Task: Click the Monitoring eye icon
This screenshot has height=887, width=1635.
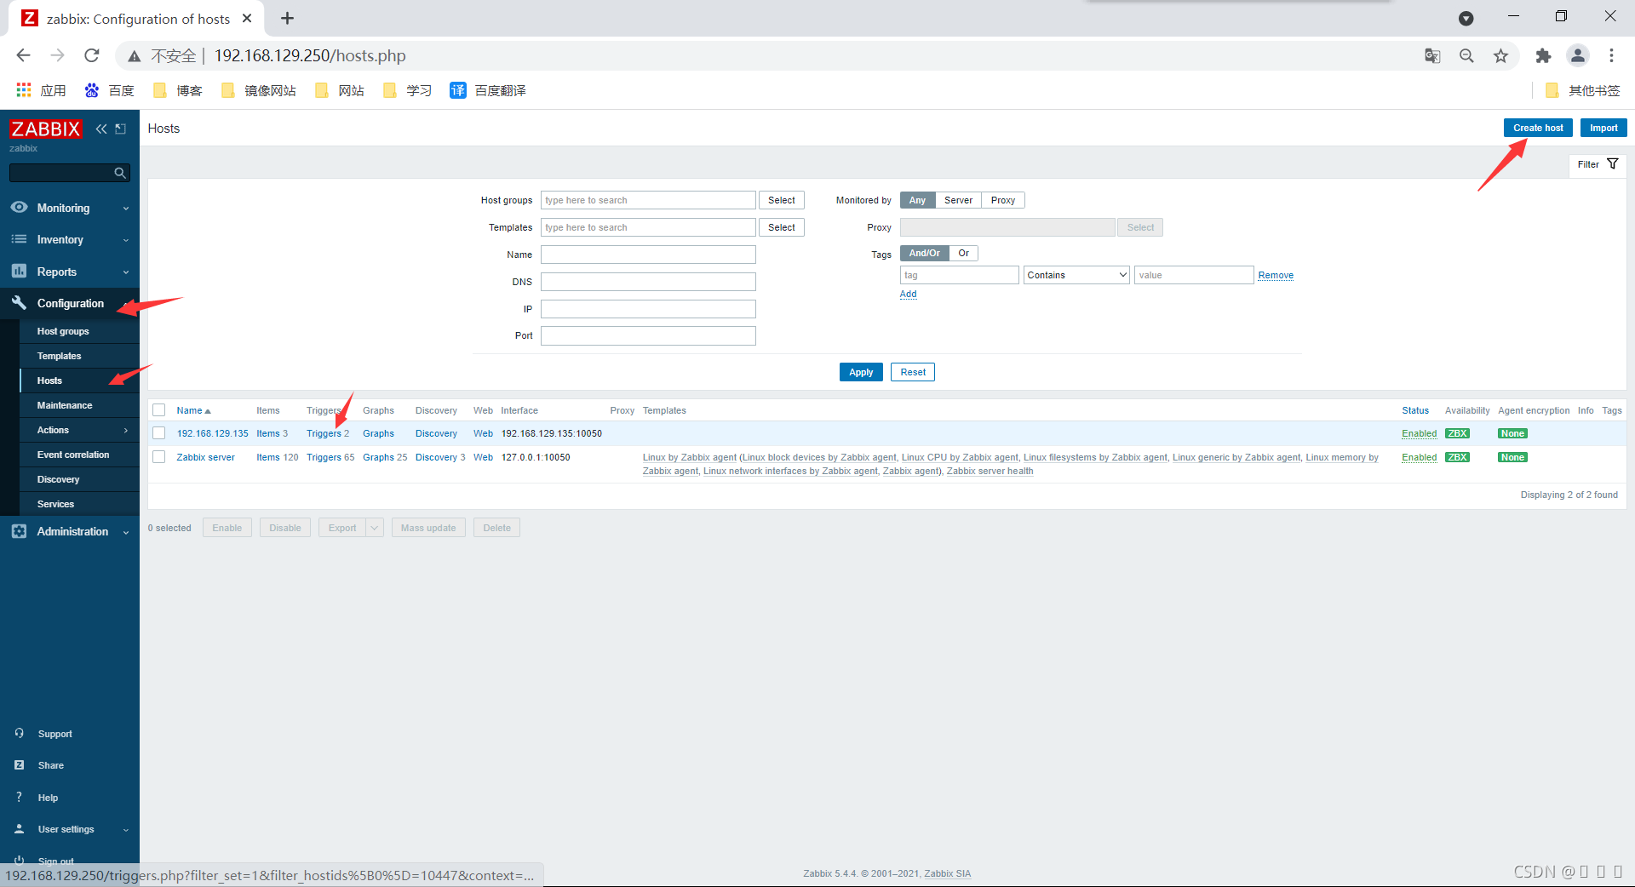Action: (x=19, y=208)
